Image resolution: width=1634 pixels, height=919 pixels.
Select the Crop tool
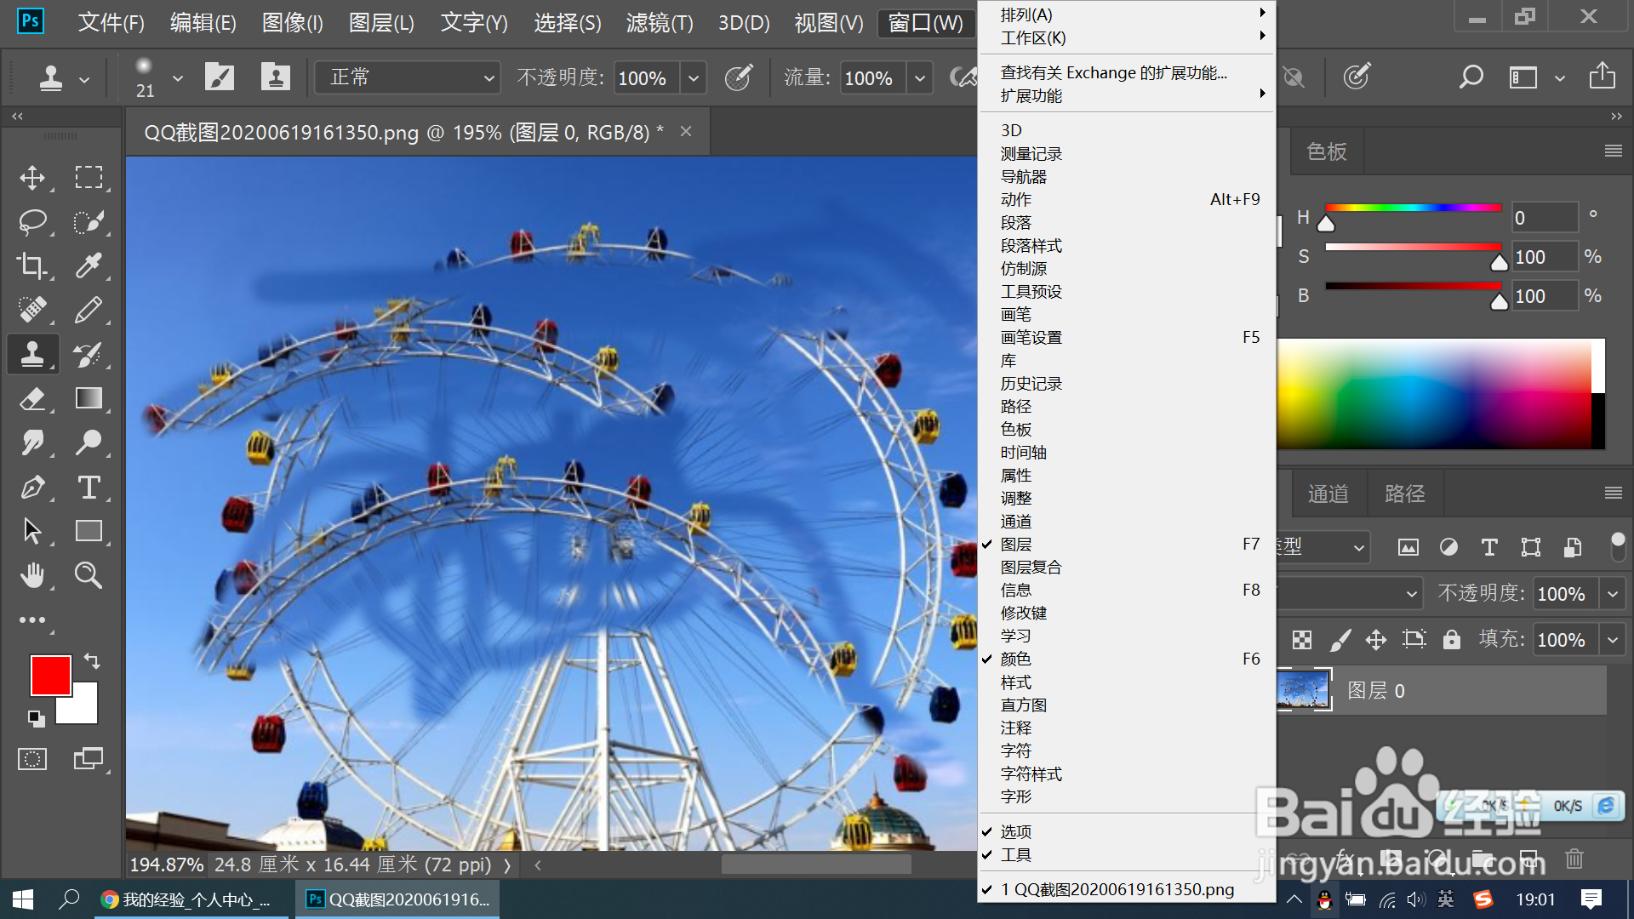point(32,266)
